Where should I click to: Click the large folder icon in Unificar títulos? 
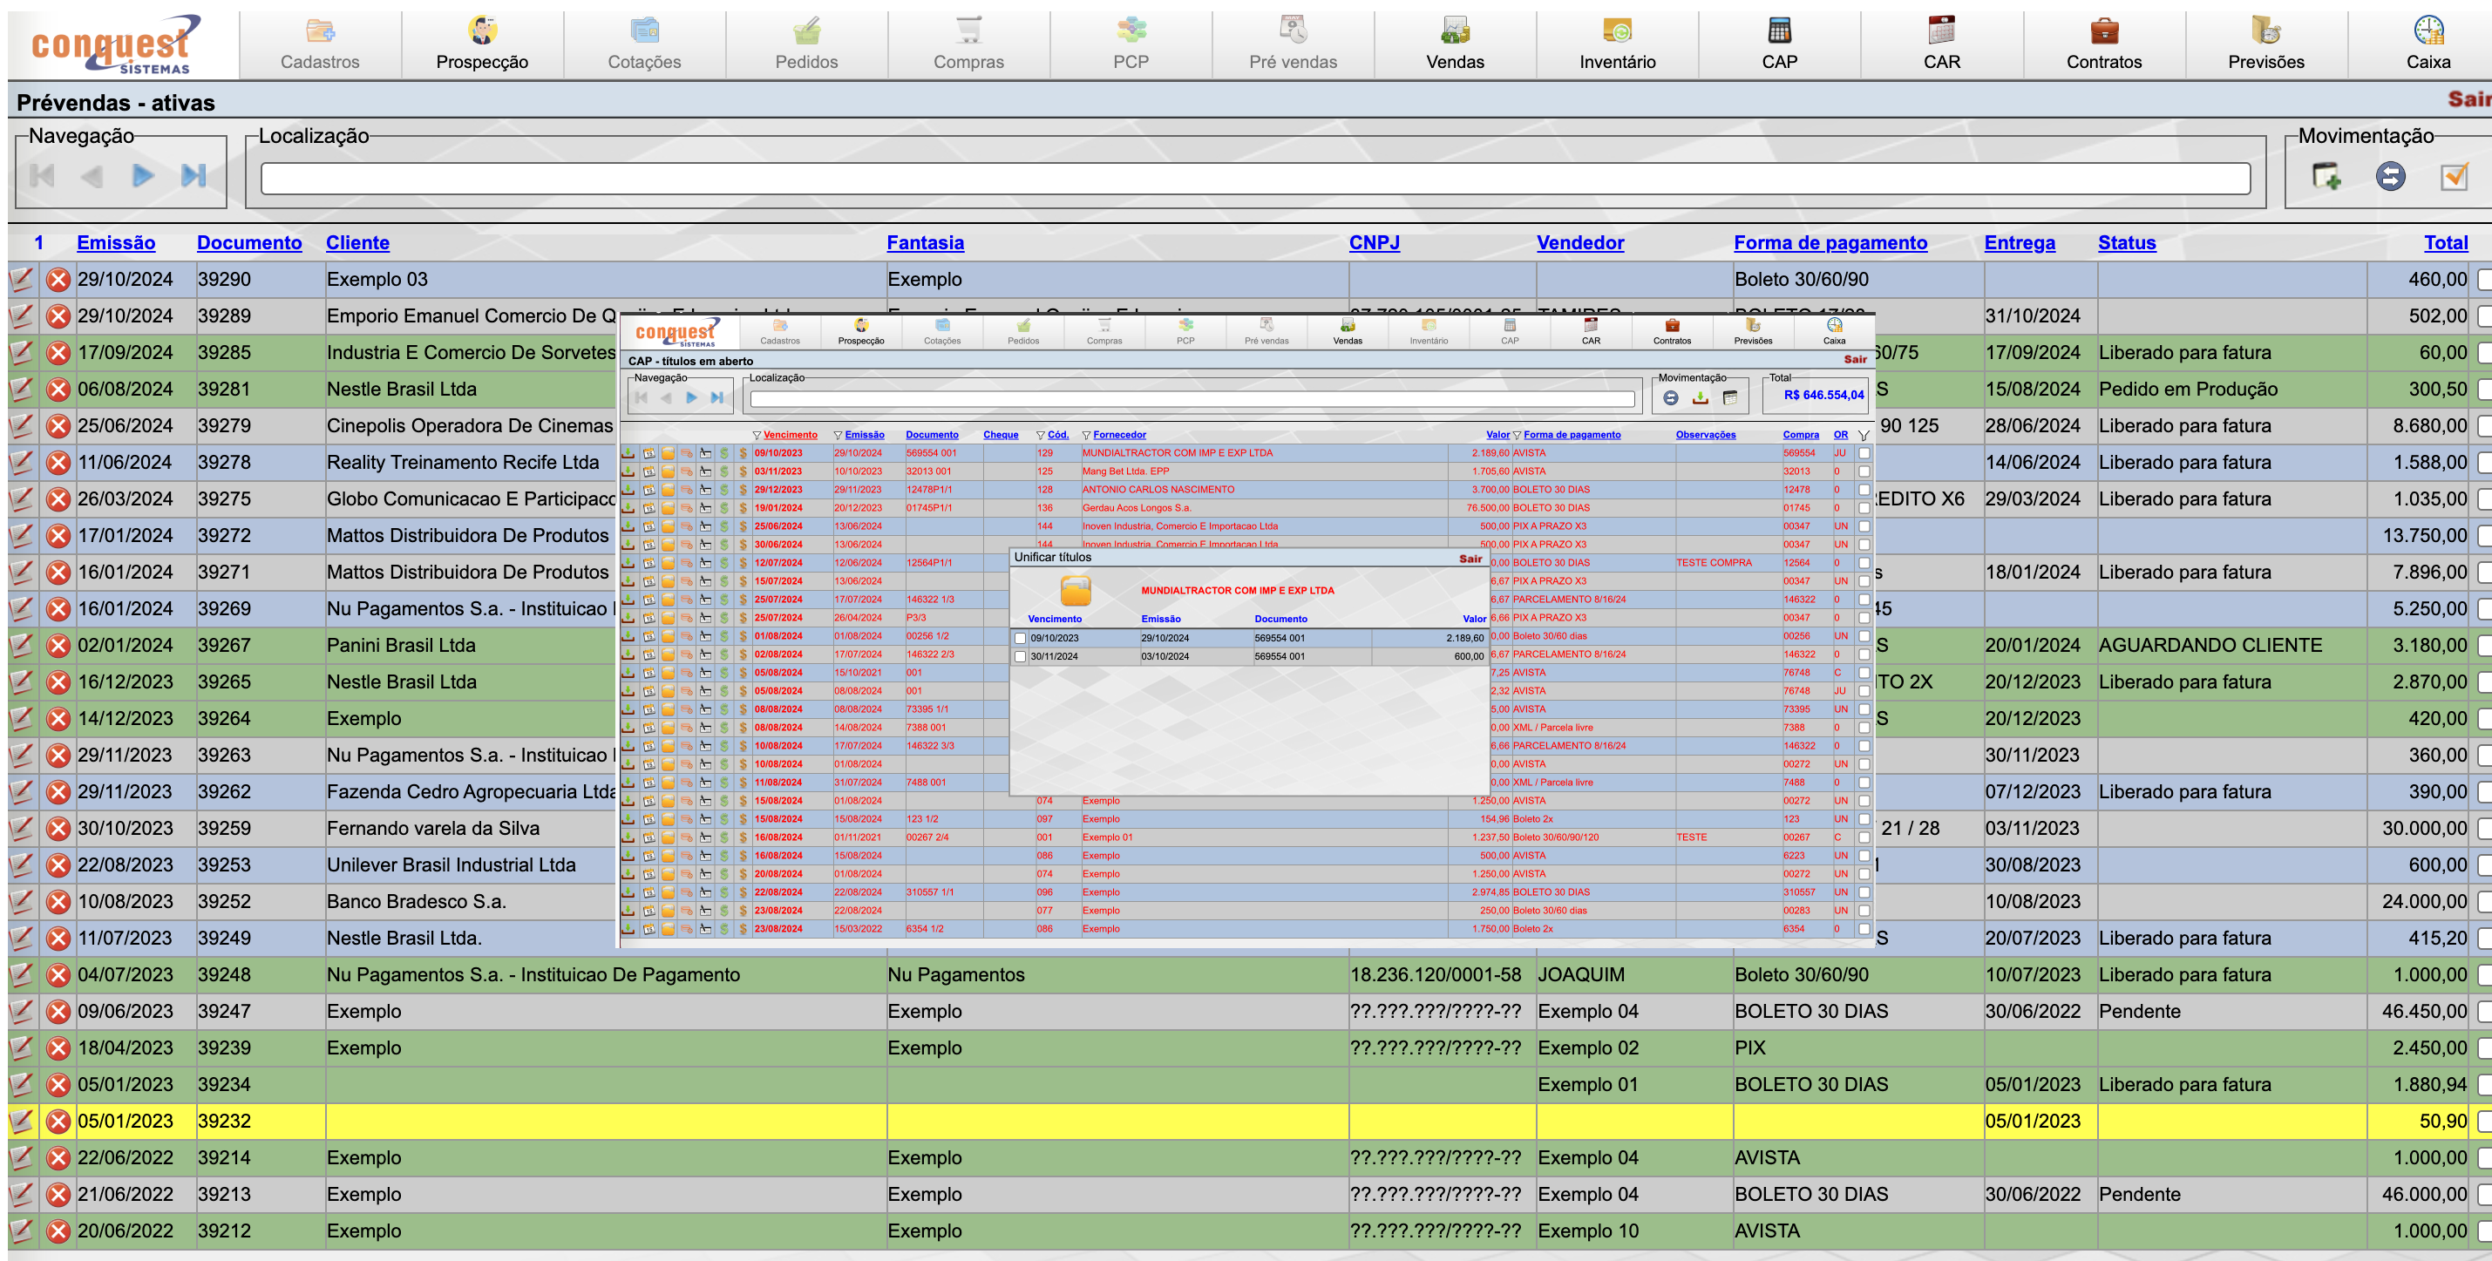[1075, 590]
